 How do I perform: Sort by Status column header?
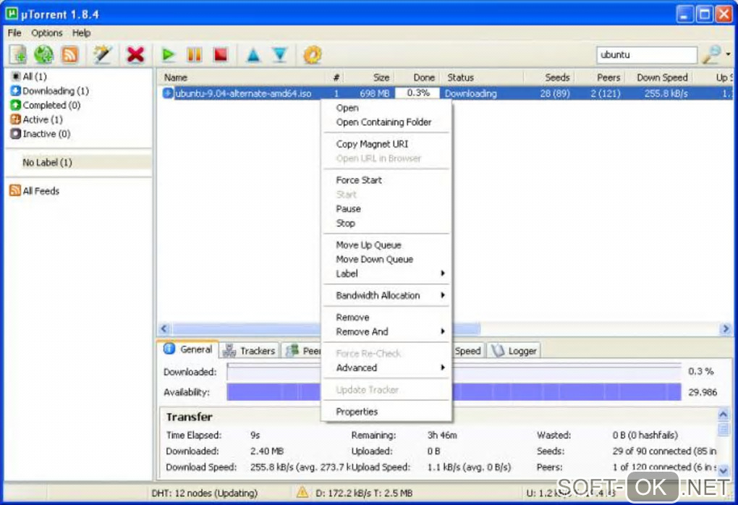click(x=460, y=77)
